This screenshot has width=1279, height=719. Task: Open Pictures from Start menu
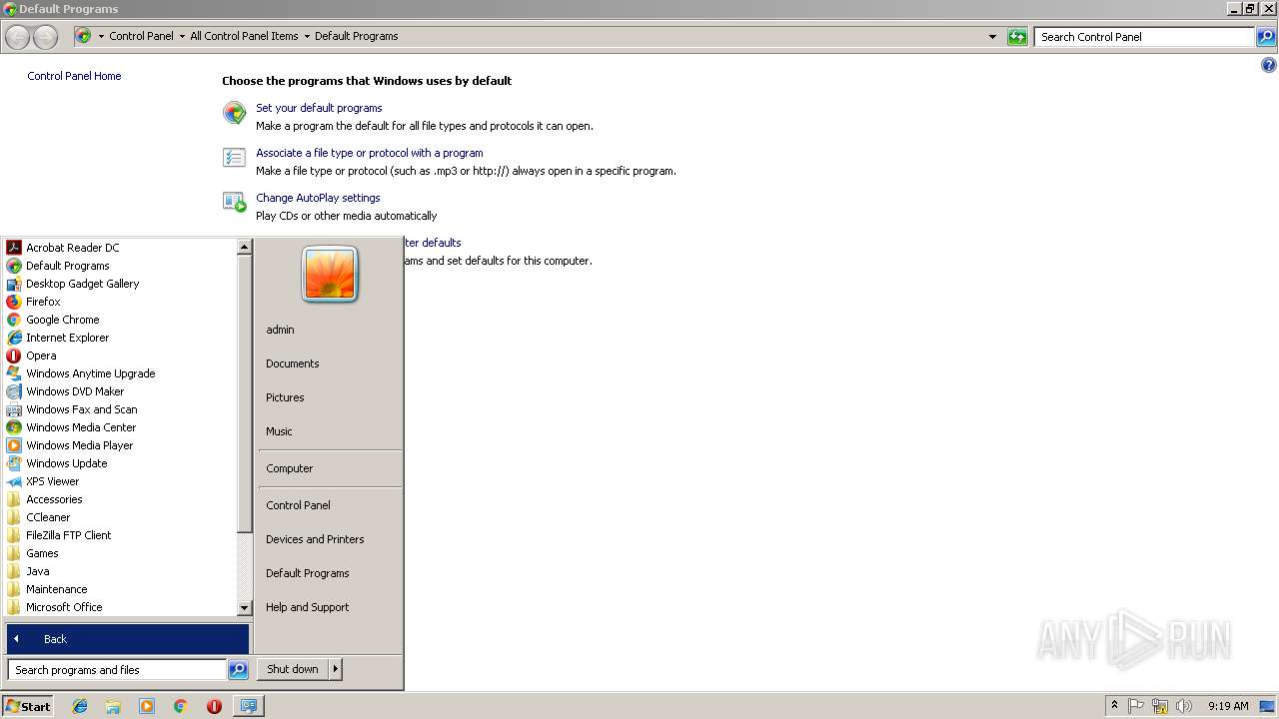tap(285, 397)
